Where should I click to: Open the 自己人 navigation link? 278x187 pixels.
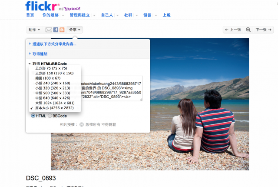pos(107,15)
